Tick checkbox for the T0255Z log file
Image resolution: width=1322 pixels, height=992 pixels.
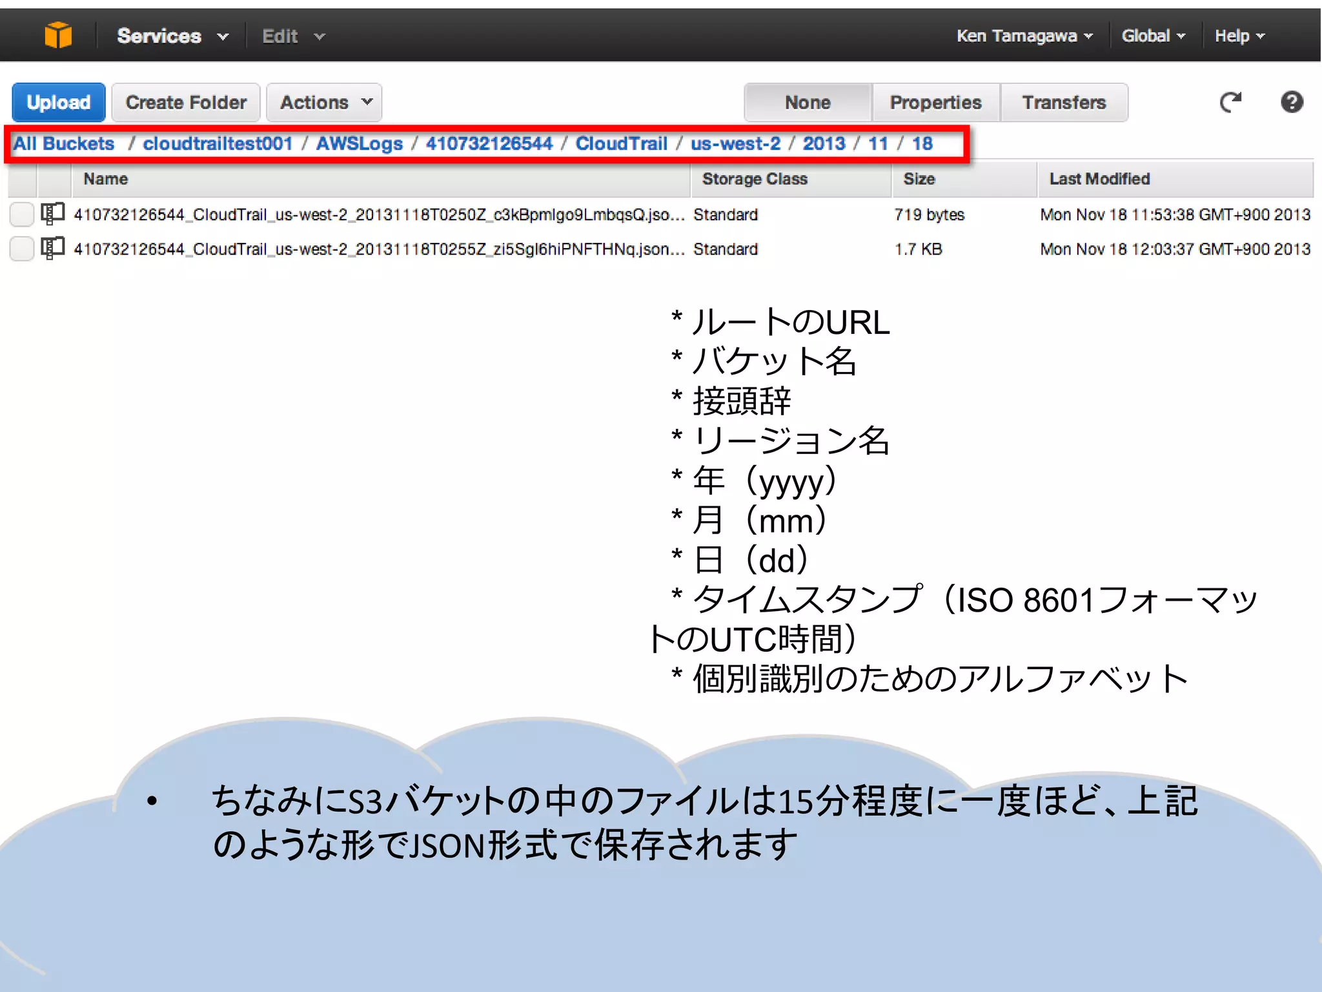(x=21, y=249)
